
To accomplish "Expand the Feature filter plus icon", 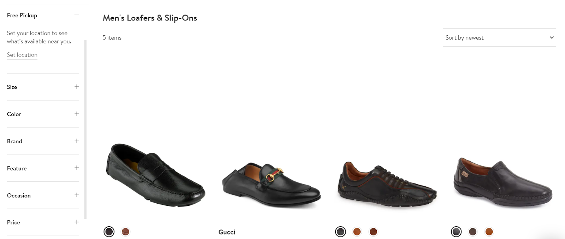I will pos(77,168).
